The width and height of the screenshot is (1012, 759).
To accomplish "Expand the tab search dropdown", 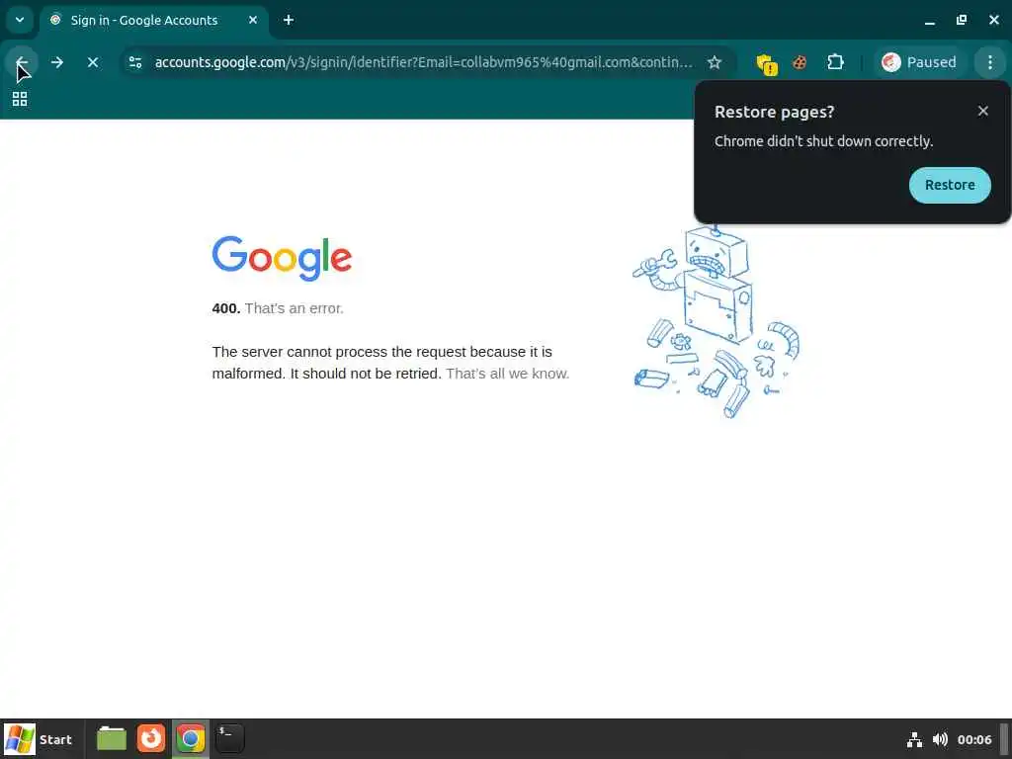I will pyautogui.click(x=20, y=20).
